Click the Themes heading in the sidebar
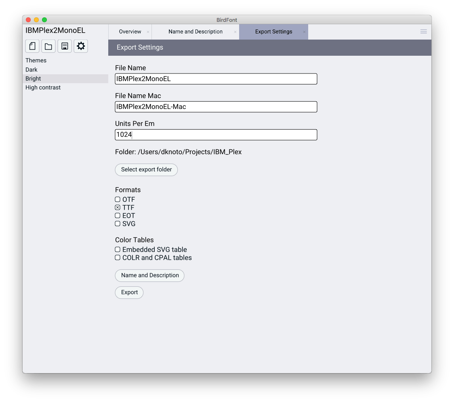 coord(36,61)
